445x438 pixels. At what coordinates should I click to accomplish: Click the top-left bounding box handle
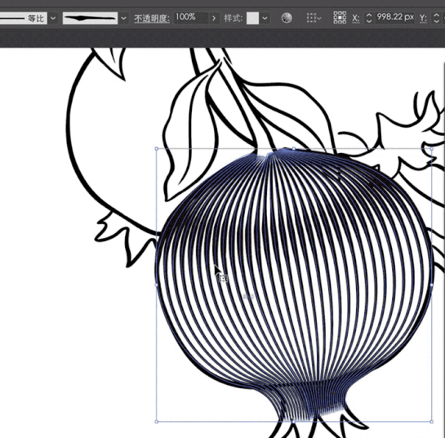point(156,149)
